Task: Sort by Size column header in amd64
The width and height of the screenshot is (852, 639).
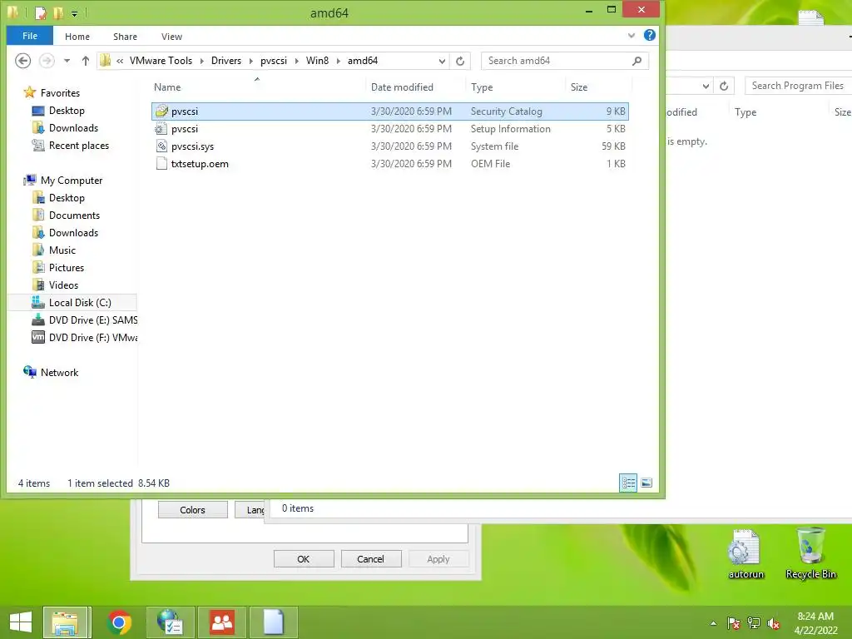Action: [579, 87]
